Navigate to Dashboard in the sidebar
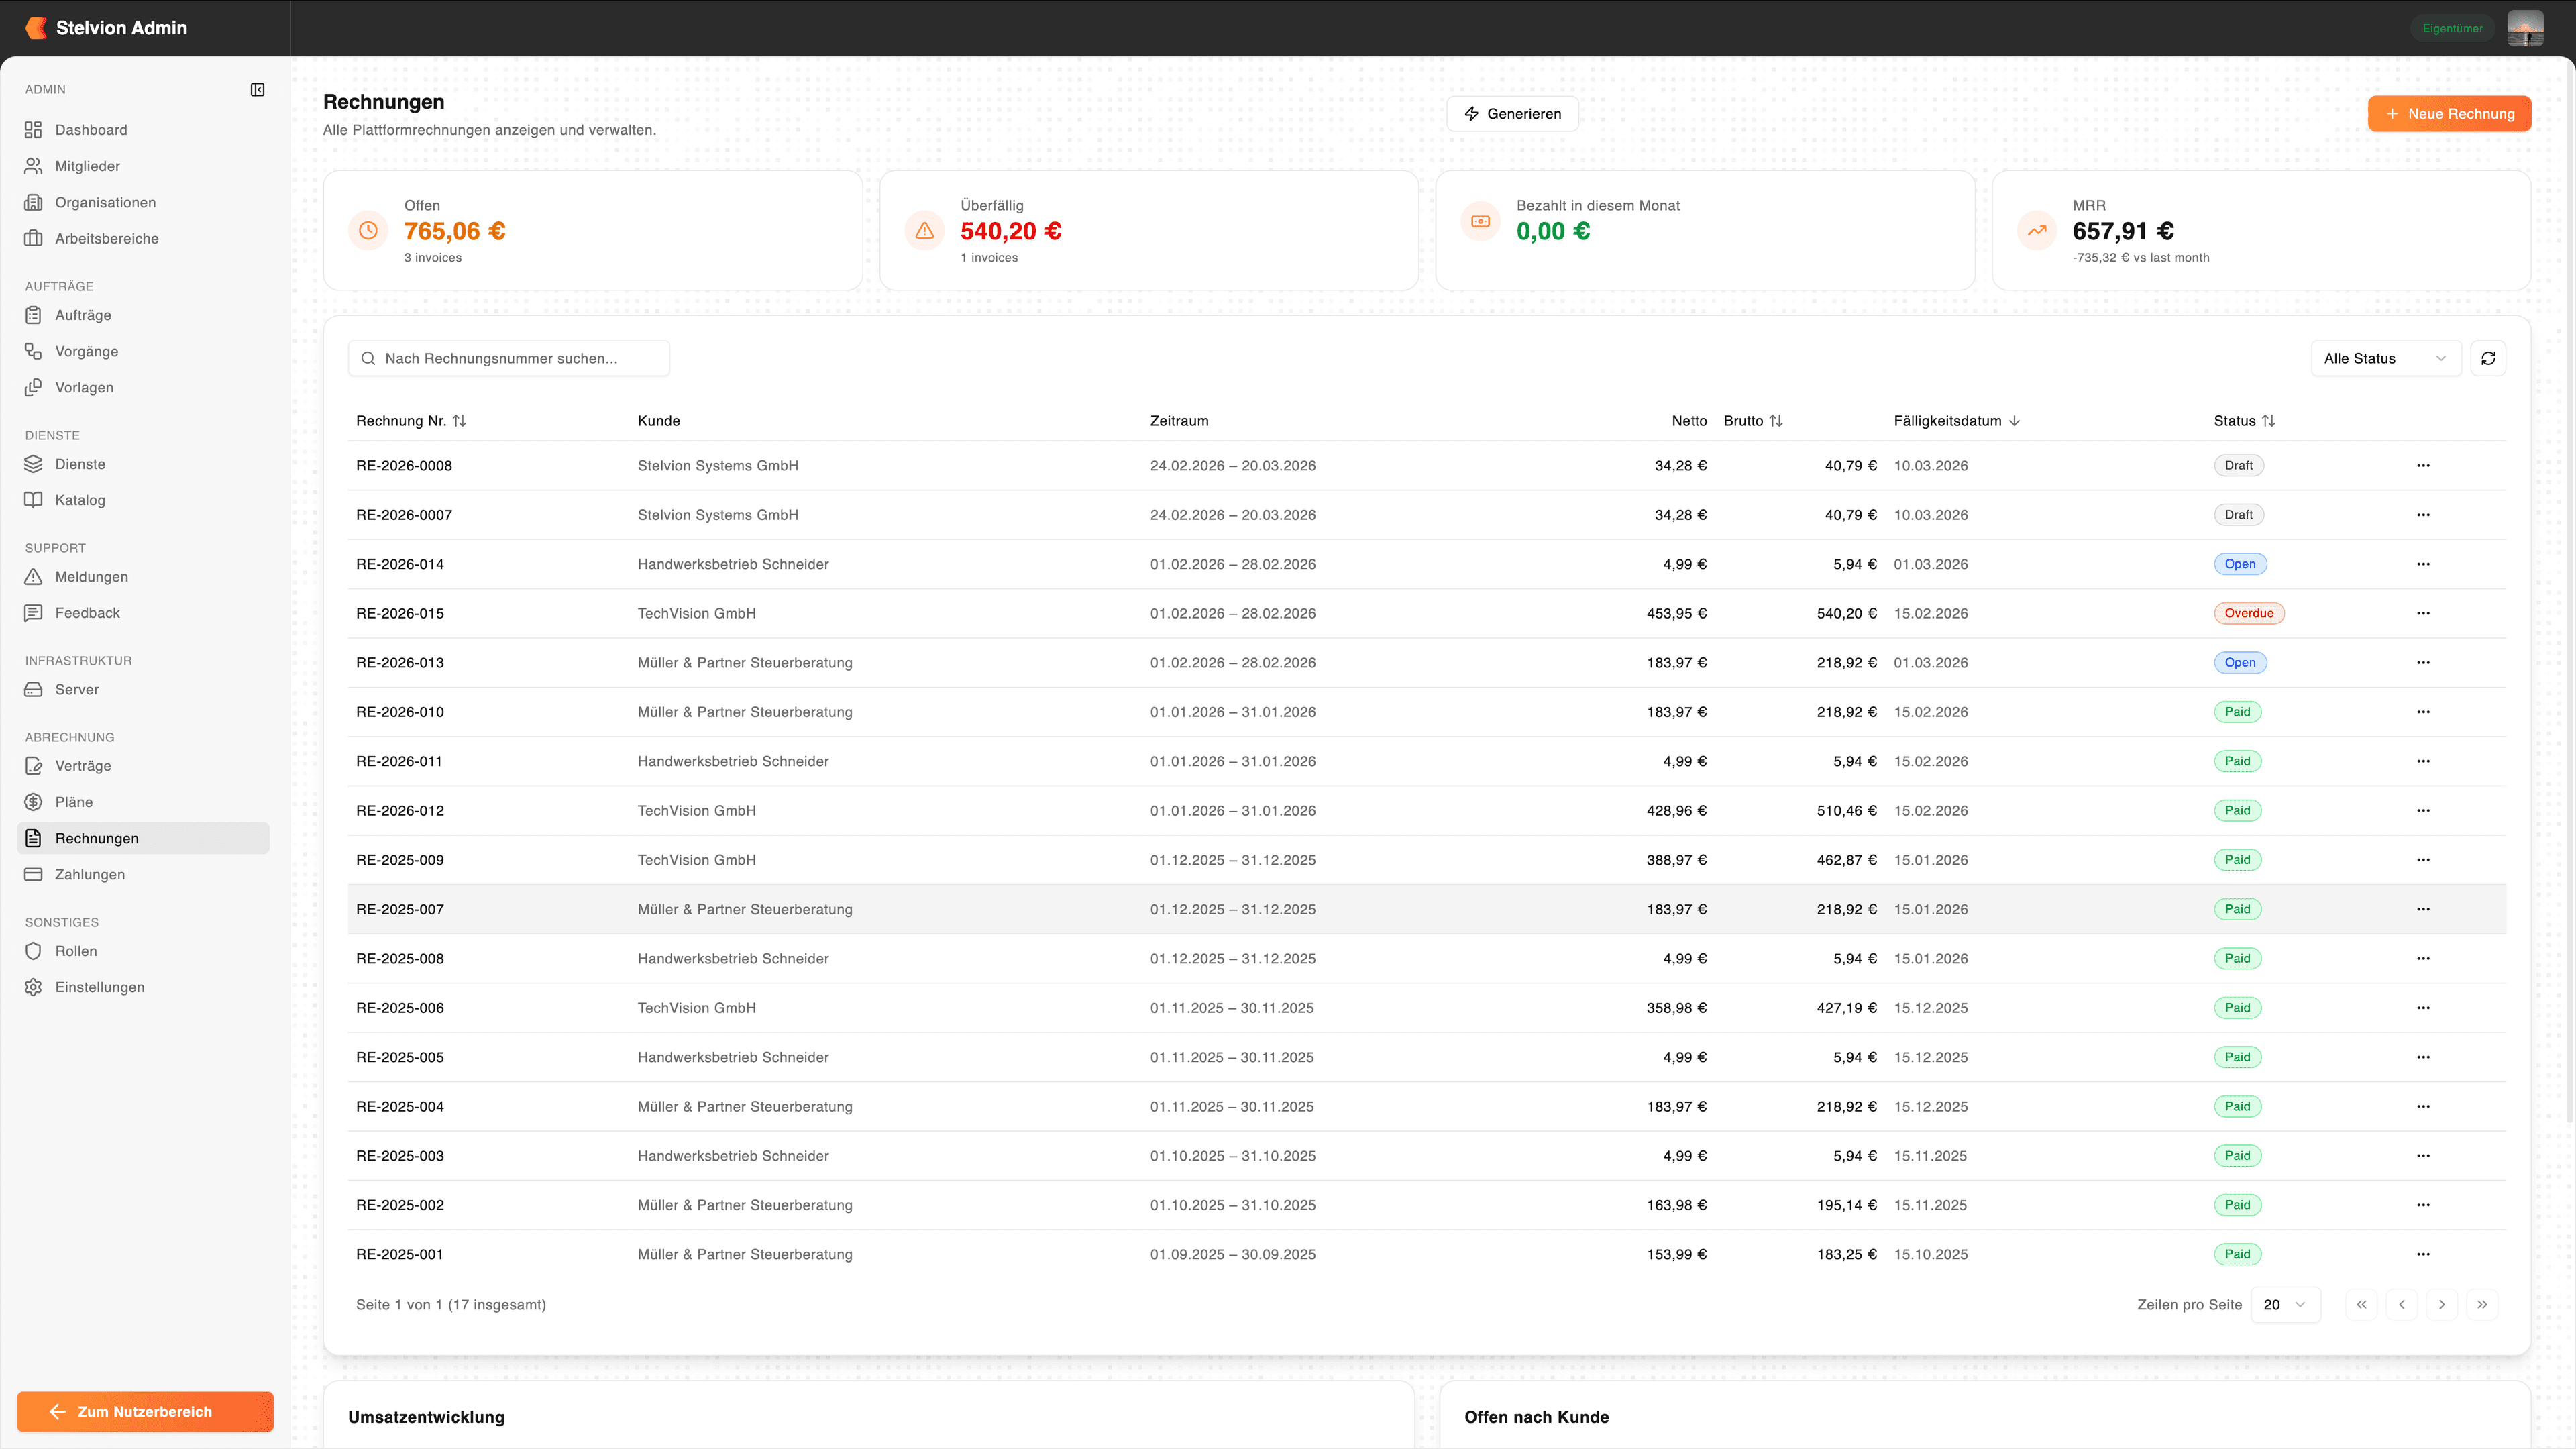2576x1449 pixels. 91,130
